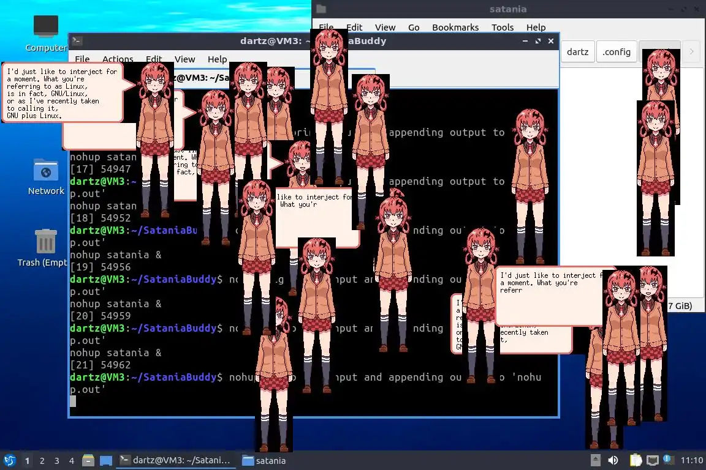Click the terminal window's title bar icon
The image size is (706, 470).
pyautogui.click(x=77, y=40)
